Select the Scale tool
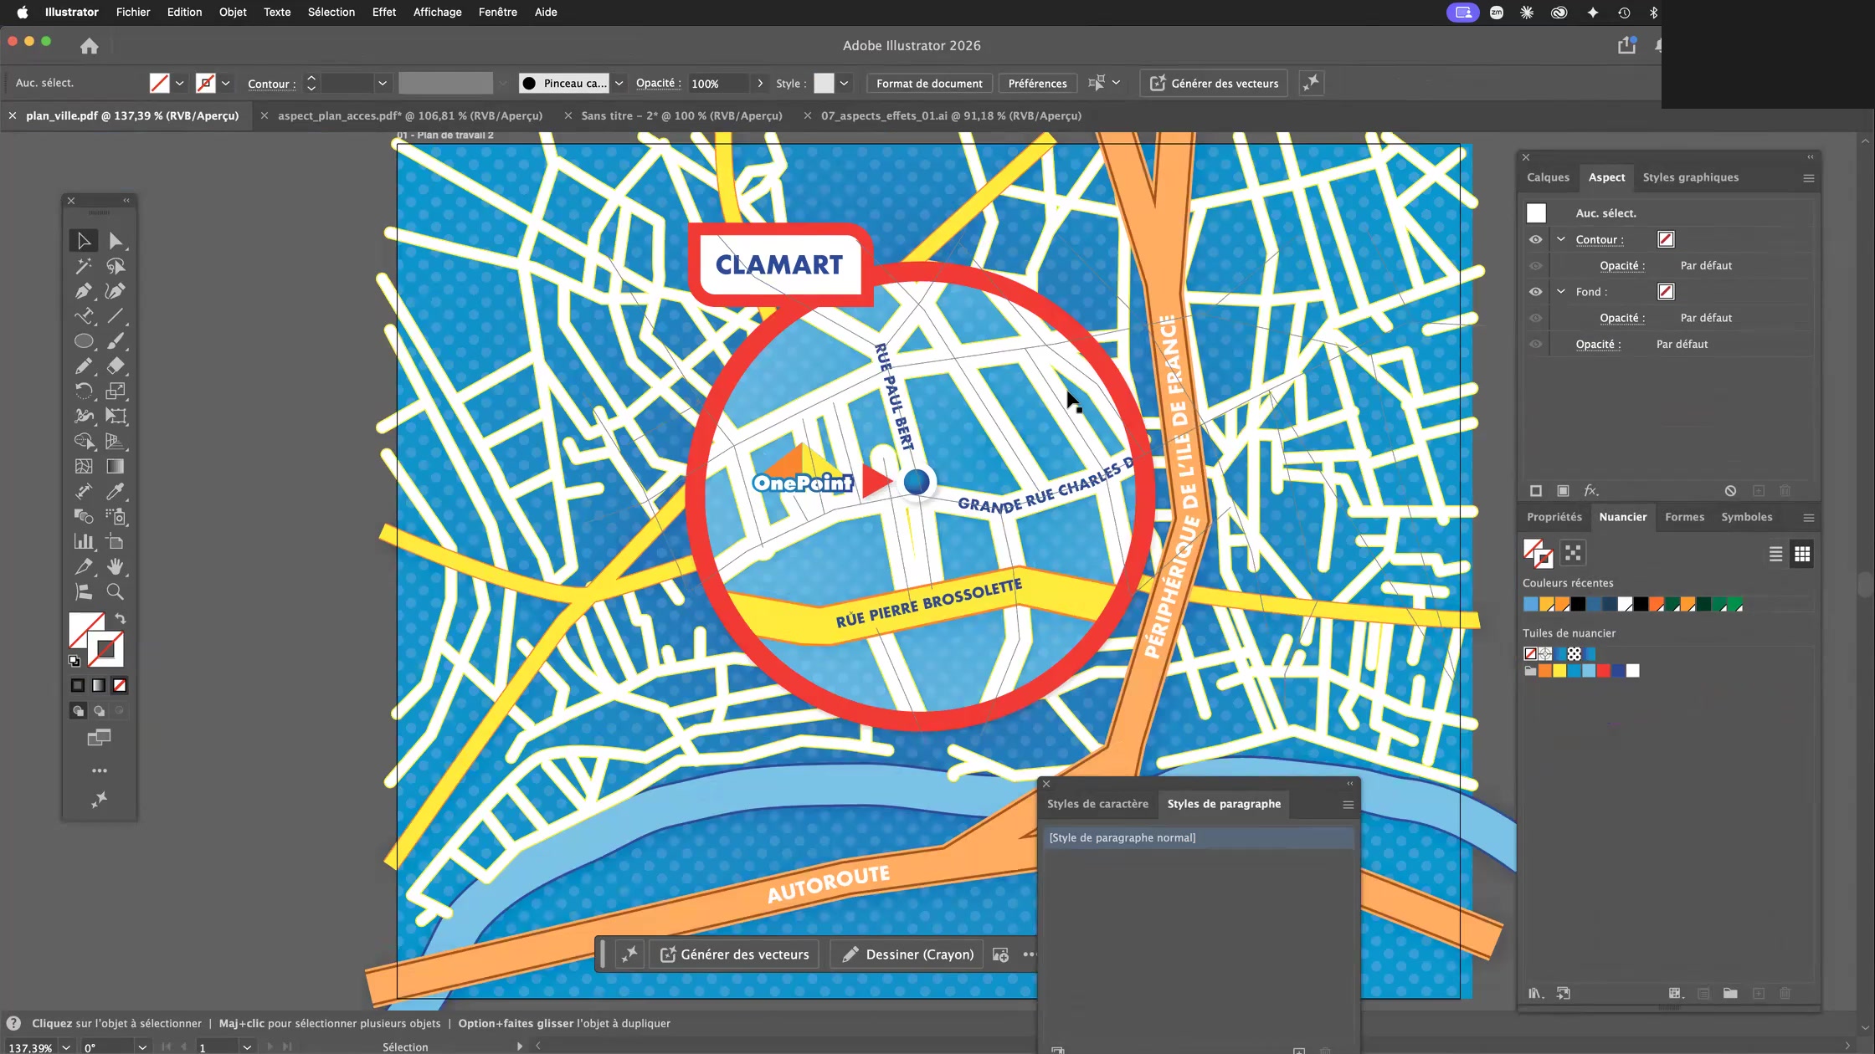The image size is (1875, 1054). click(116, 391)
